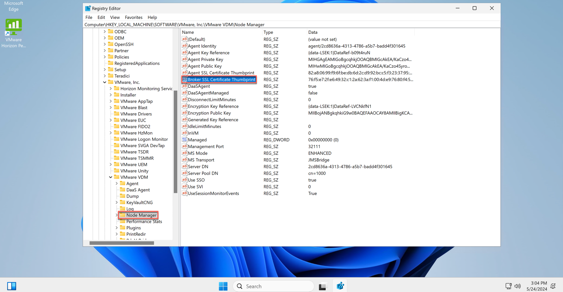The width and height of the screenshot is (563, 292).
Task: Select the Agent SSL Certificate Thumbprint entry
Action: click(221, 73)
